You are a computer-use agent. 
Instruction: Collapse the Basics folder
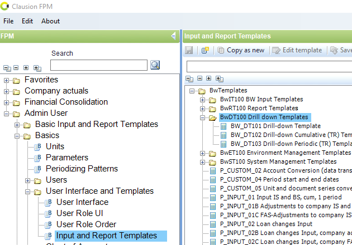tap(17, 136)
